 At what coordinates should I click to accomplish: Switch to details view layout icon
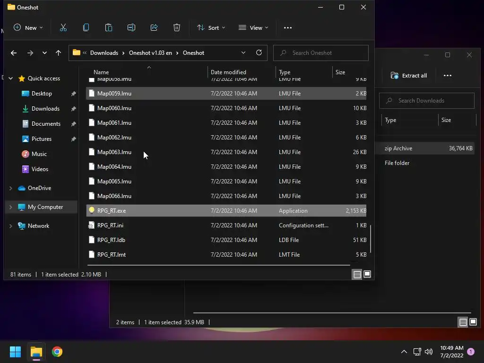coord(357,274)
